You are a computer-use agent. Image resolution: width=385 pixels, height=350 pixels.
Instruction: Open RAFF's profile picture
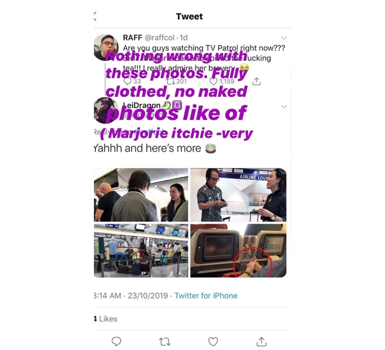point(106,47)
